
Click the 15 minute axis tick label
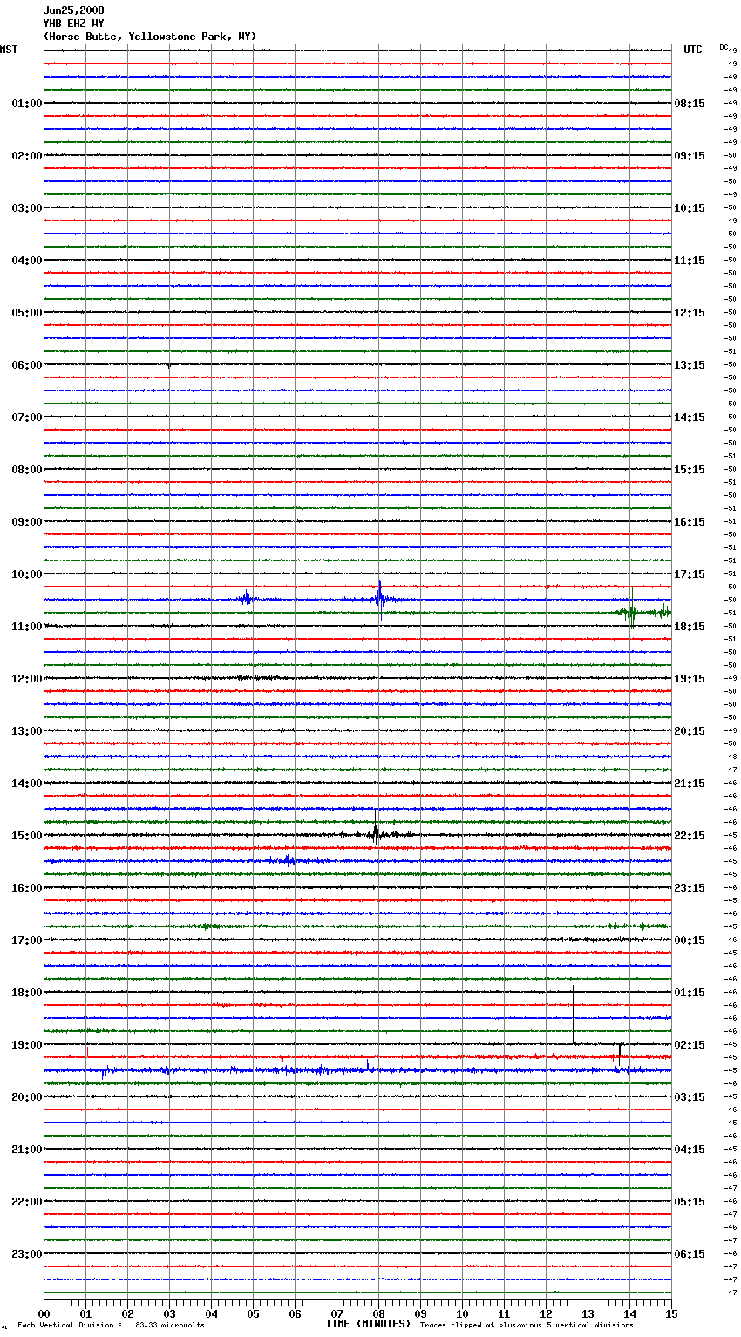coord(671,1313)
